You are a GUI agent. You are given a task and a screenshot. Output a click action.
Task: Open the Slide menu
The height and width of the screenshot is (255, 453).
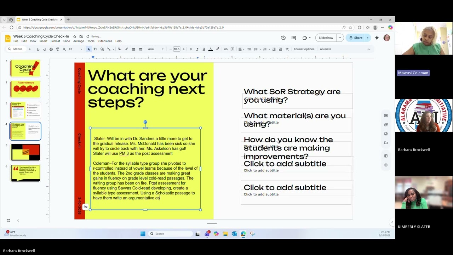click(67, 41)
